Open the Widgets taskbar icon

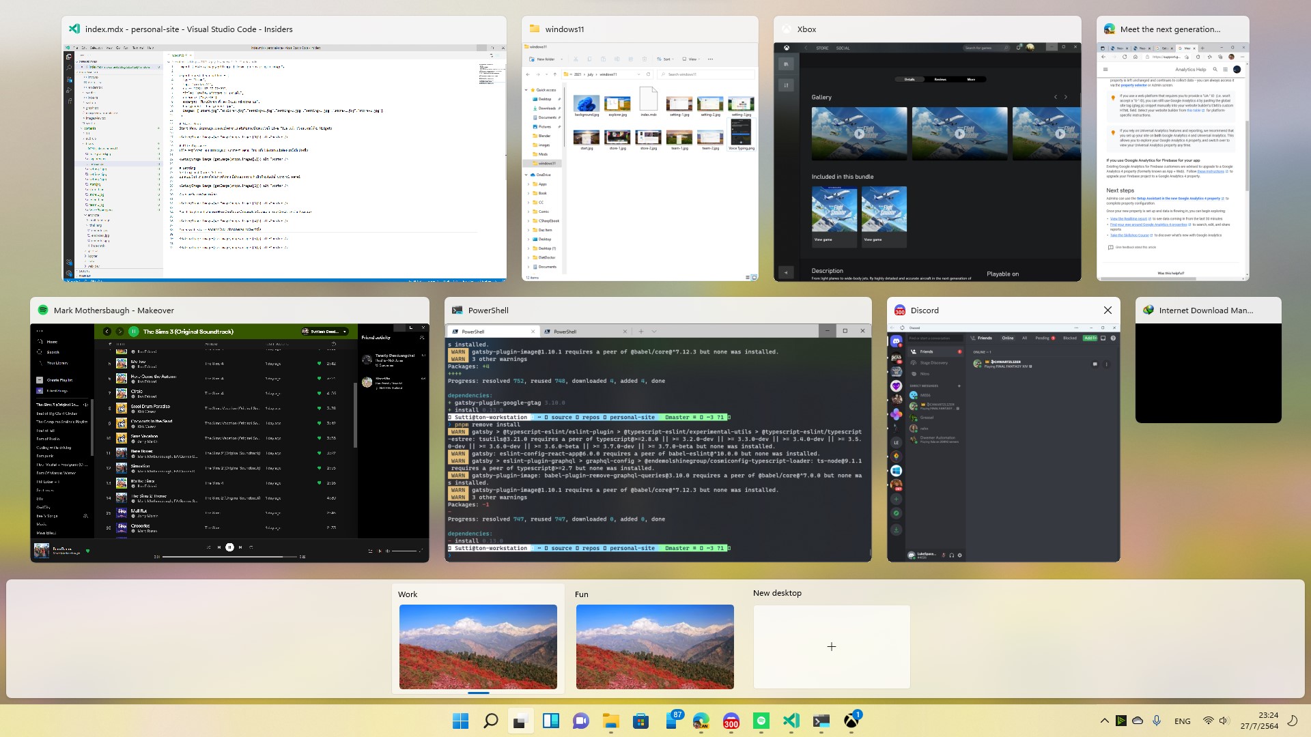551,721
